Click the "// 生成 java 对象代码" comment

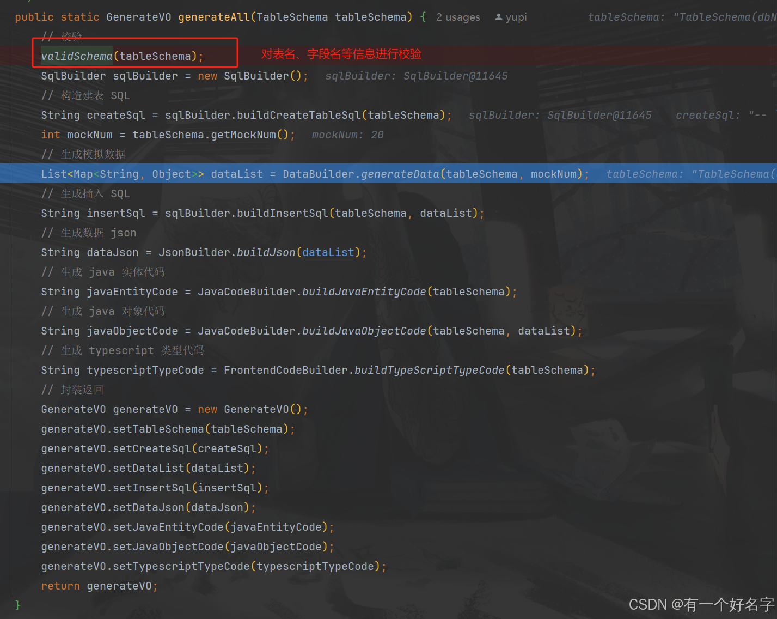coord(103,311)
